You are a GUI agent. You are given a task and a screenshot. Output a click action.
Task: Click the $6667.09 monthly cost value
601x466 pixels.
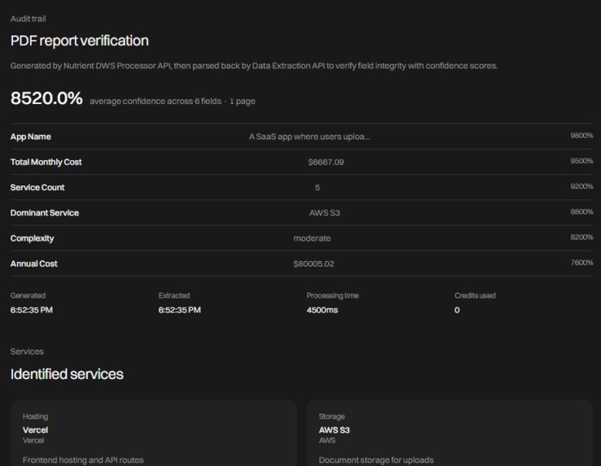pyautogui.click(x=326, y=163)
